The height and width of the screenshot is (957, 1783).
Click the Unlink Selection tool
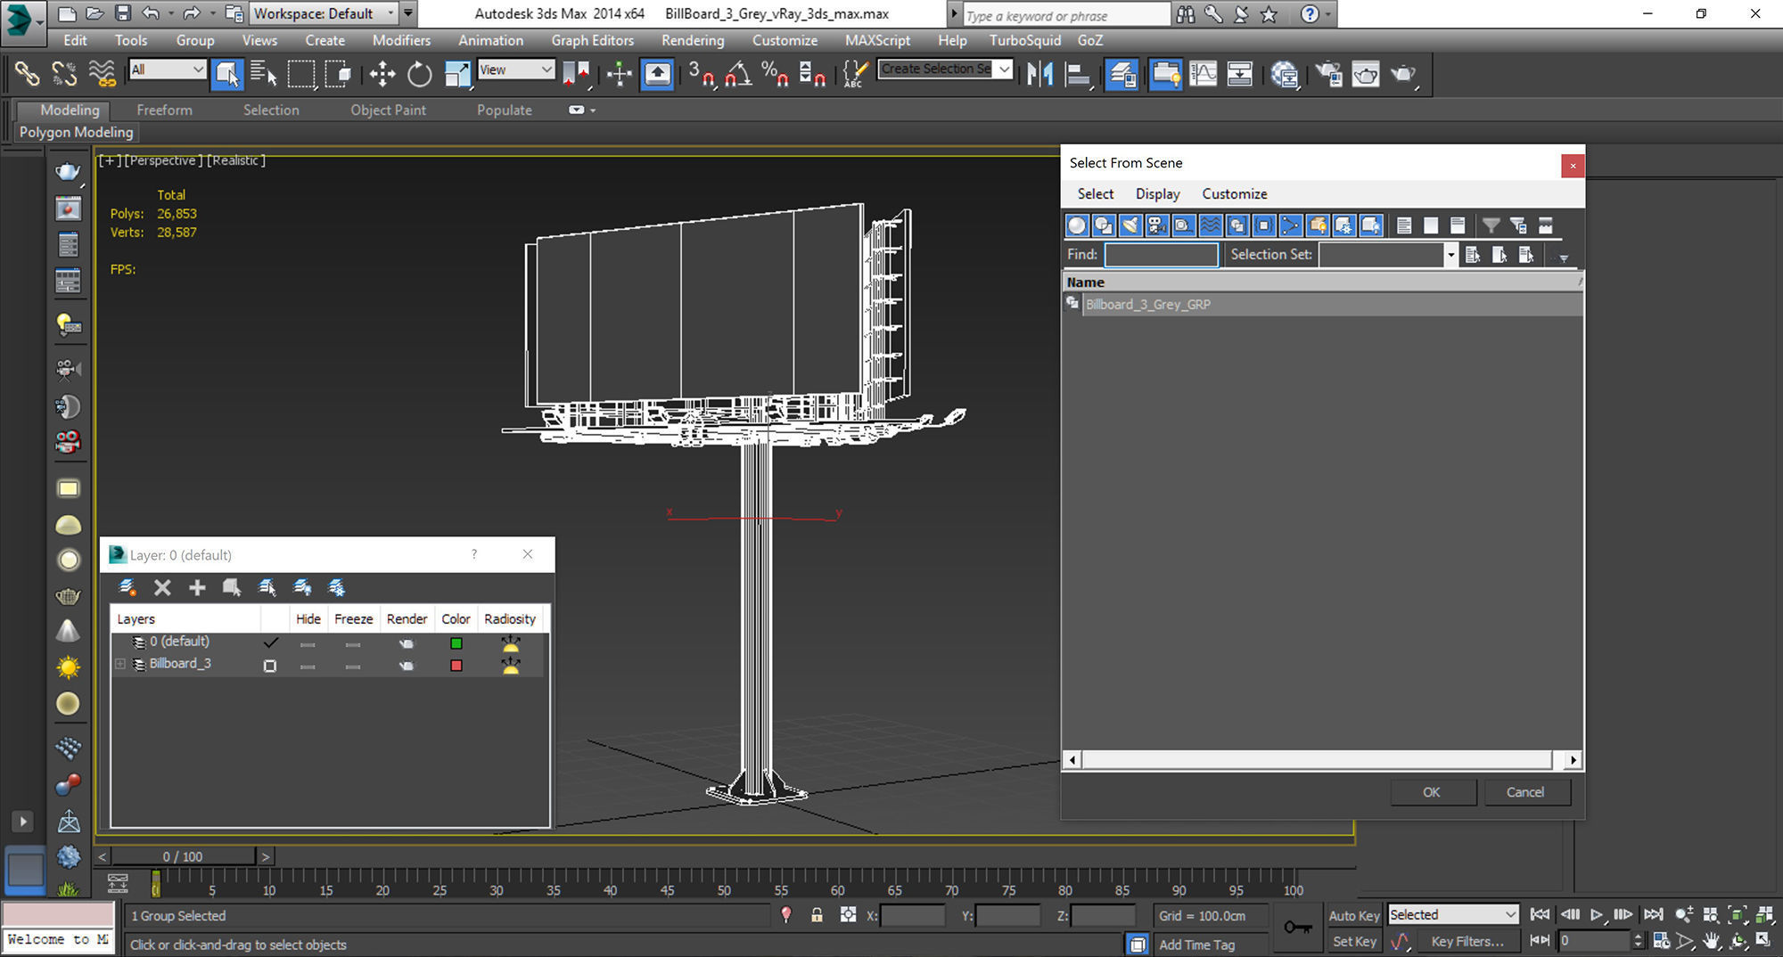pos(64,74)
